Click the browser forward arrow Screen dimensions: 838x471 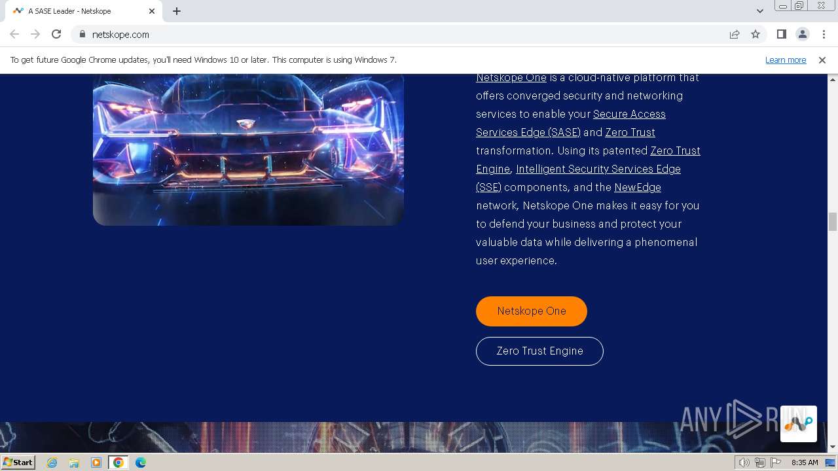pyautogui.click(x=35, y=34)
